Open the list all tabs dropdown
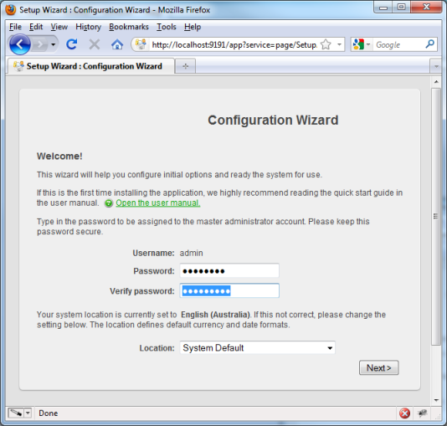447x426 pixels. (x=436, y=66)
